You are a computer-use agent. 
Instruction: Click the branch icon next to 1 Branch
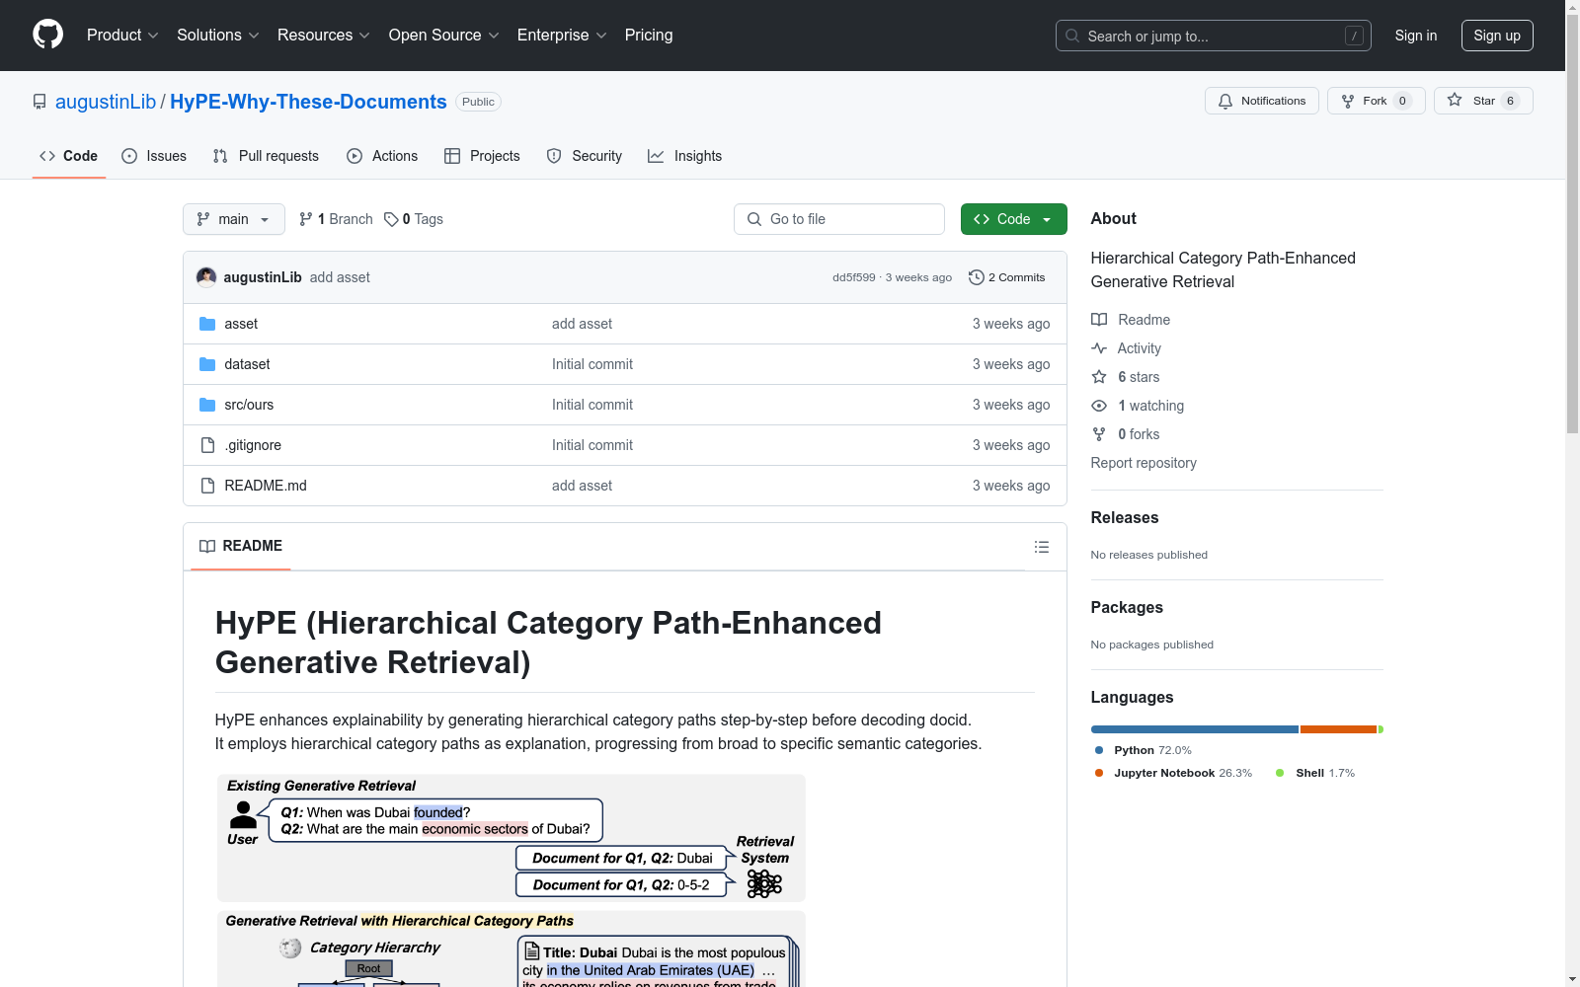point(306,219)
